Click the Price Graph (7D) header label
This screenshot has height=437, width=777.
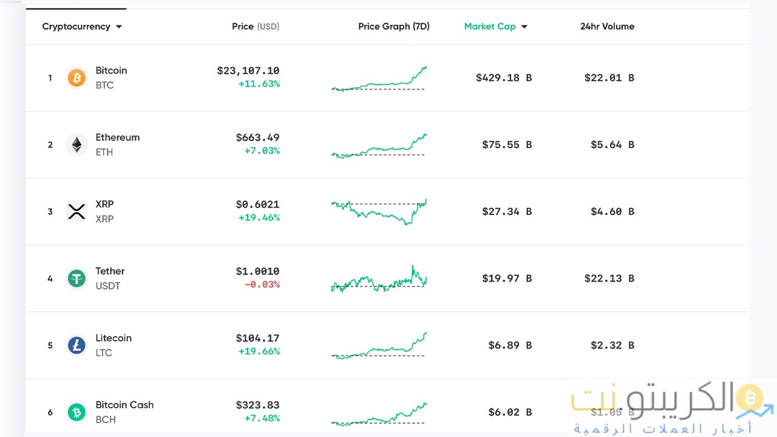tap(394, 26)
